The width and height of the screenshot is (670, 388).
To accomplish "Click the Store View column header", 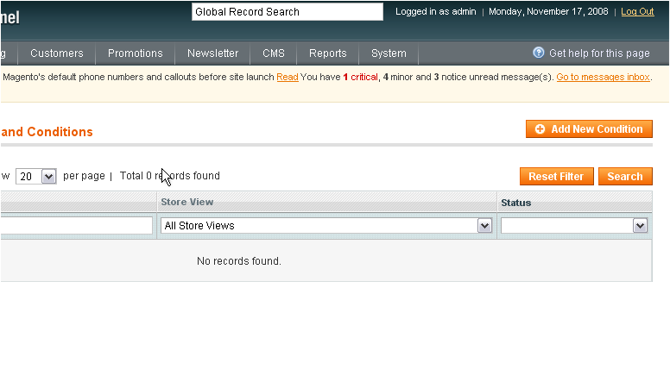I will [x=187, y=203].
